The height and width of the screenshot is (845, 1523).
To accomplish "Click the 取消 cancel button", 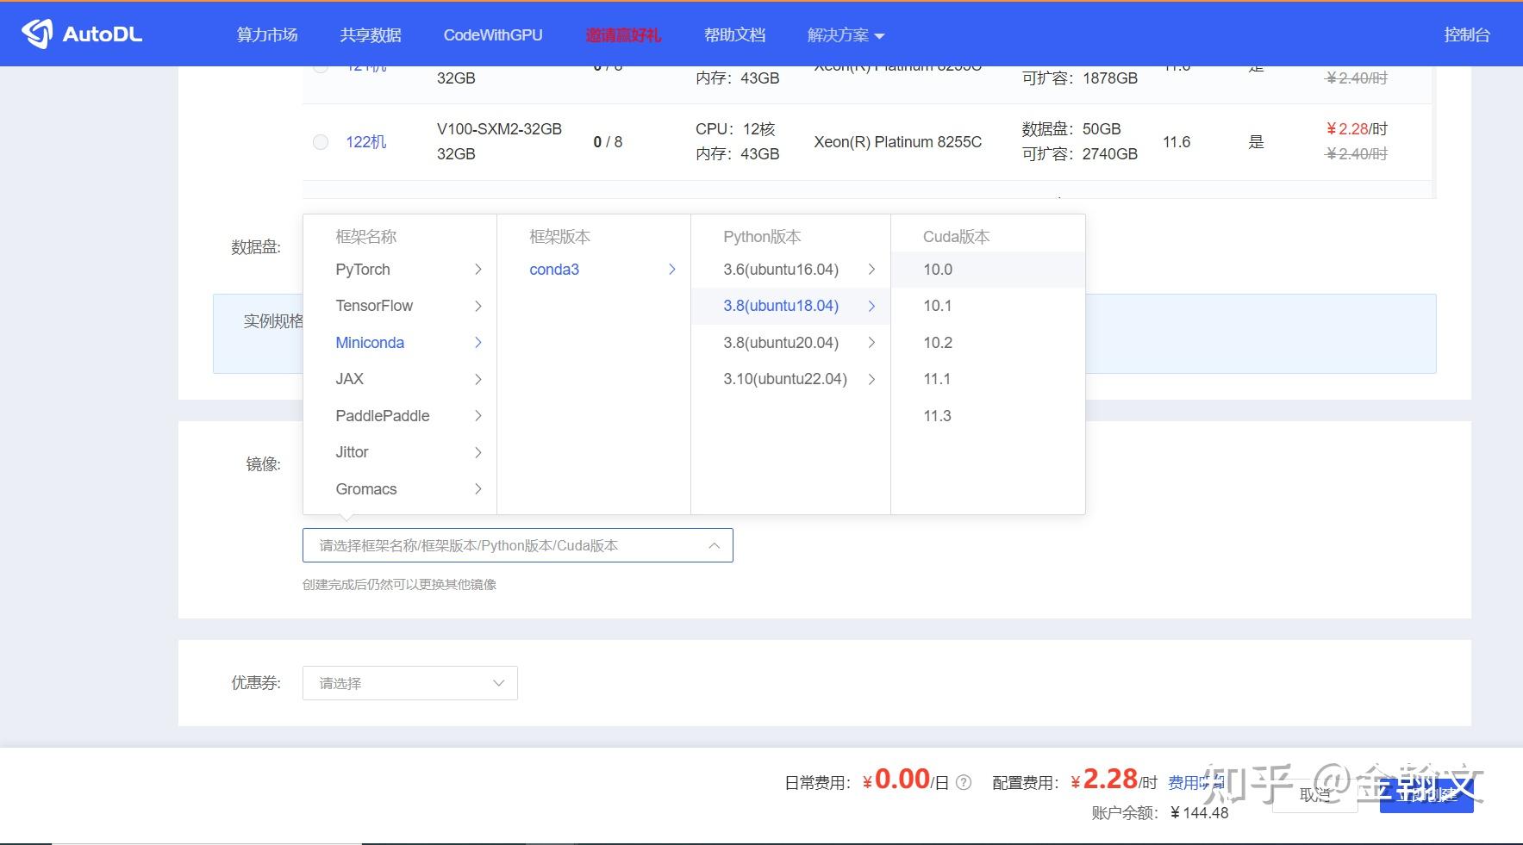I will coord(1314,795).
